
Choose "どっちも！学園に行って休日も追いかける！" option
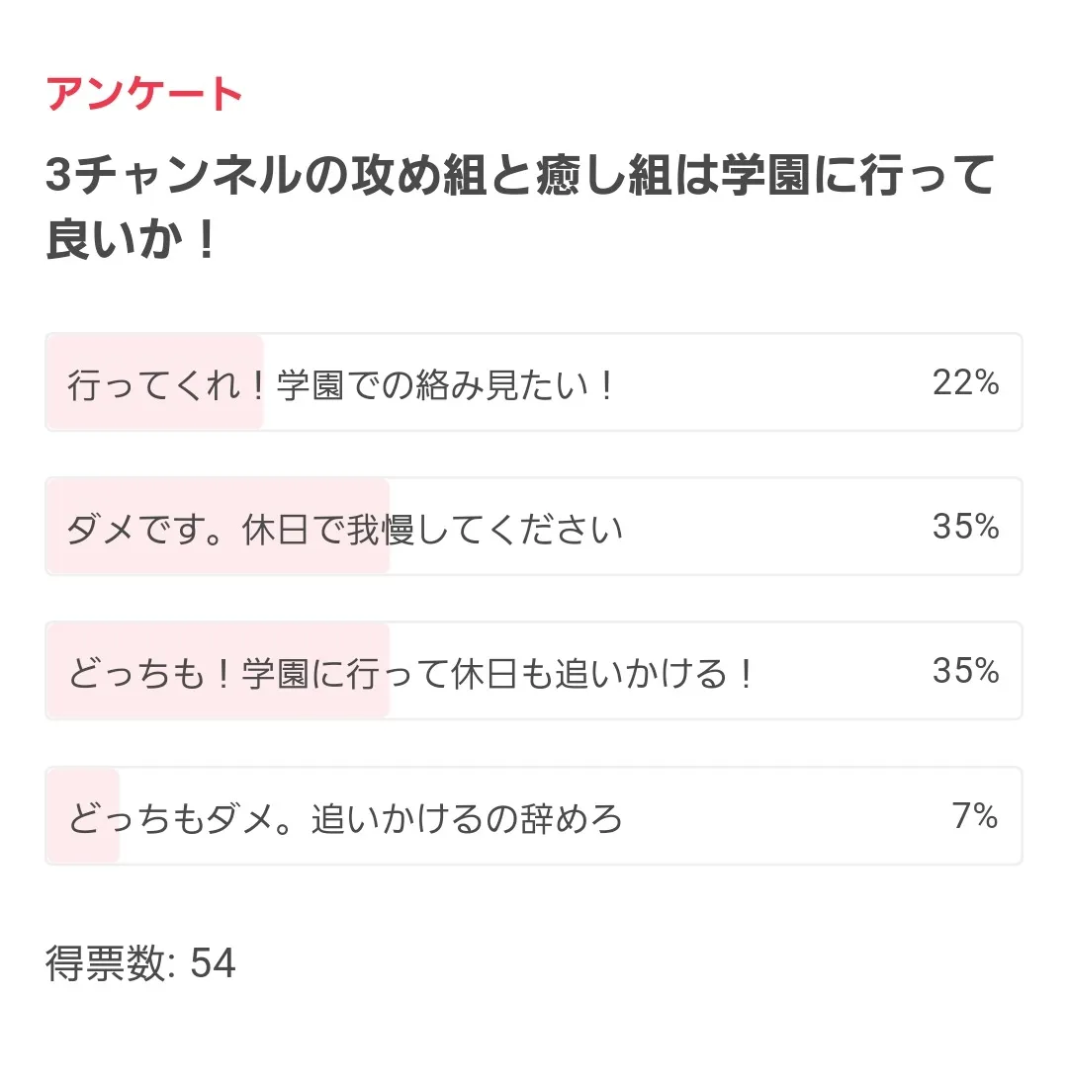410,674
